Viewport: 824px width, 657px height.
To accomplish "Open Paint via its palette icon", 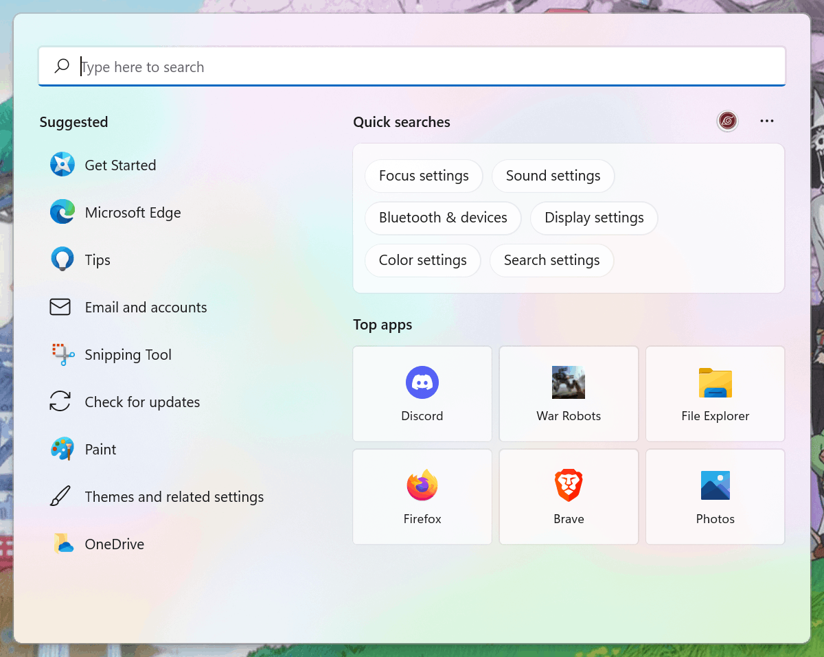I will pos(62,449).
